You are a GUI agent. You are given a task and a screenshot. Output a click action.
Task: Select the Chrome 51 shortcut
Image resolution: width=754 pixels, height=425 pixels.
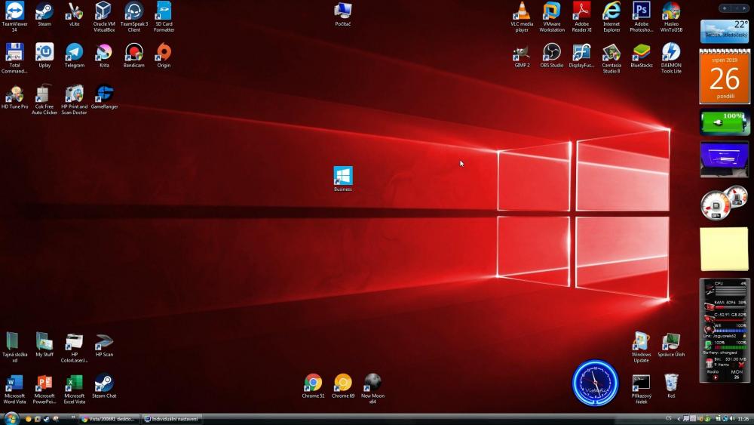(313, 383)
